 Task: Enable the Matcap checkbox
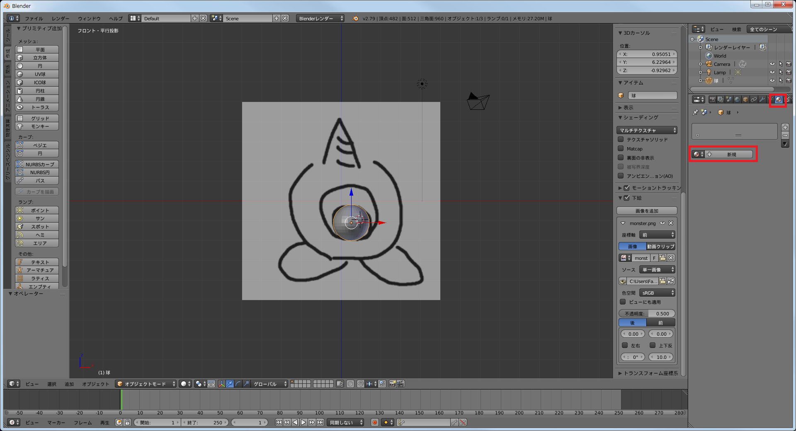[x=621, y=149]
